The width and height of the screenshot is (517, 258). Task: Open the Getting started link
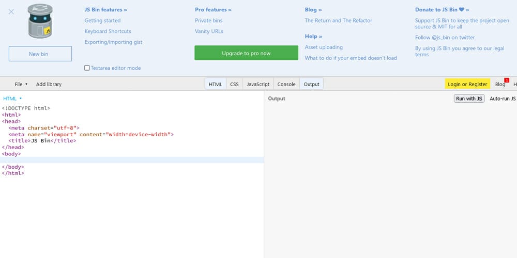[102, 21]
